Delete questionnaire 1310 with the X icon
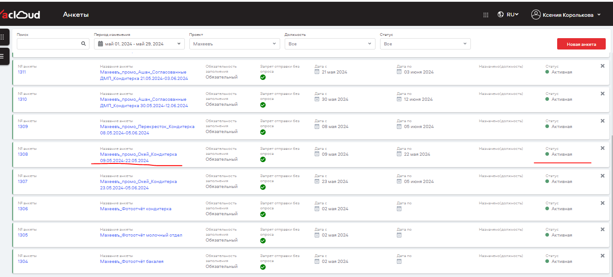The width and height of the screenshot is (613, 277). pos(603,94)
